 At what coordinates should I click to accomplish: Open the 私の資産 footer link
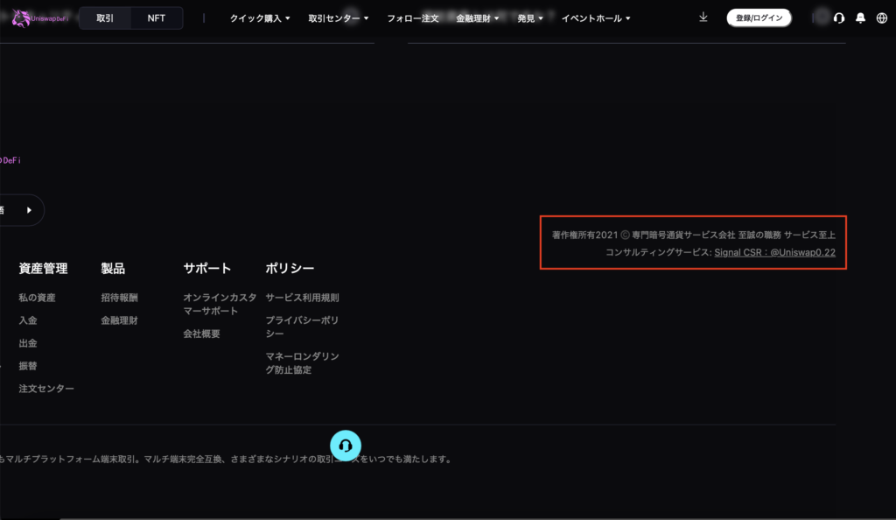tap(37, 298)
